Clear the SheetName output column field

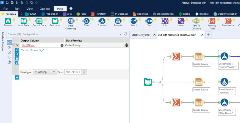click(x=62, y=45)
